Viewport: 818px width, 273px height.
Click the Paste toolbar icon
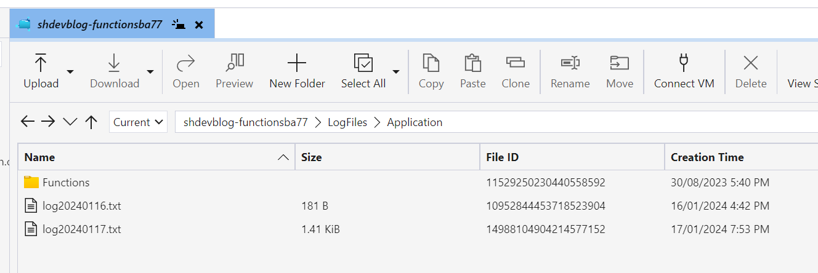(472, 63)
